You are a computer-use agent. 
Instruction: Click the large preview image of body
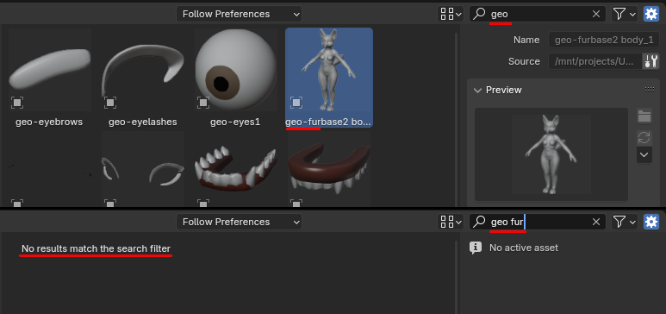551,154
